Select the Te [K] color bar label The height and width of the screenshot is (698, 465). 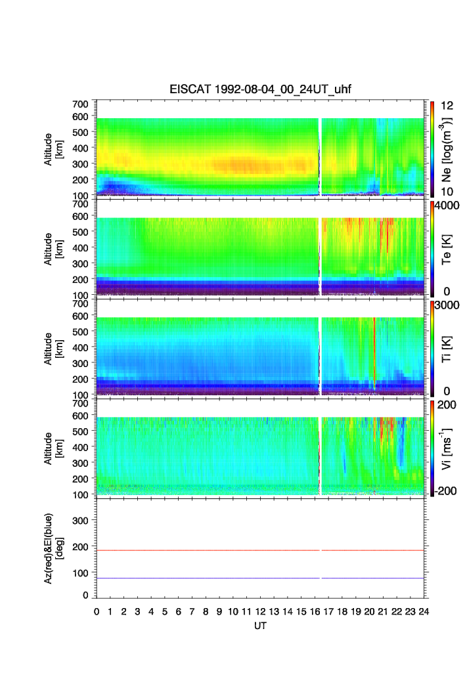click(447, 250)
